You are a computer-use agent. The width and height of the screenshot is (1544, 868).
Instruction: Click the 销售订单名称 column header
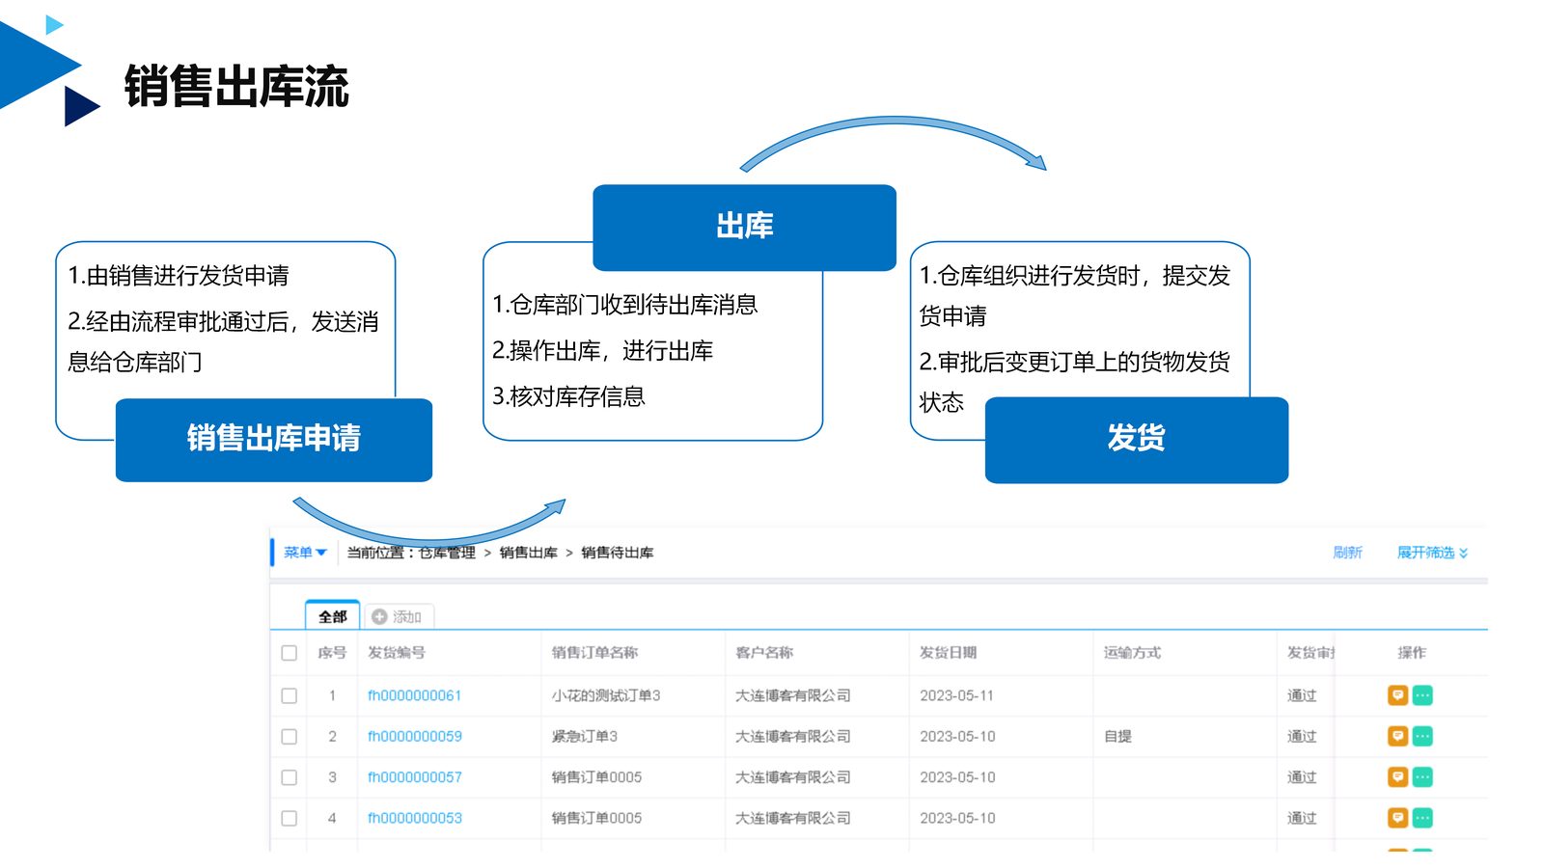pos(594,653)
